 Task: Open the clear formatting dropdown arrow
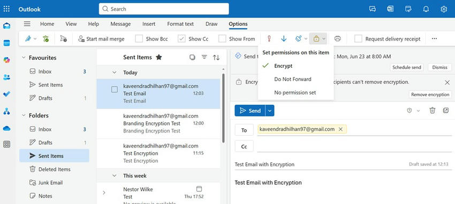pos(306,39)
